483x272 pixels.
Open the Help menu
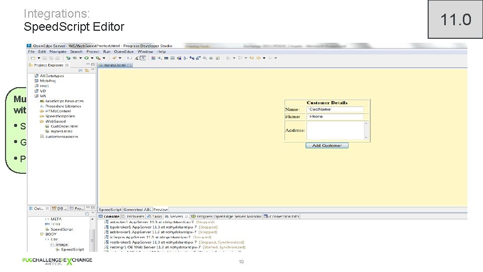click(x=162, y=51)
